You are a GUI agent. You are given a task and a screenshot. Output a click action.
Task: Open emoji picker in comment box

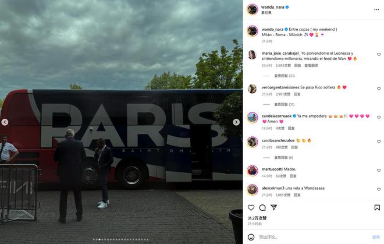click(x=251, y=237)
